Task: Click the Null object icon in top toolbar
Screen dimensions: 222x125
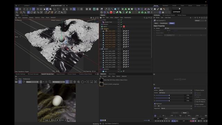Action: coord(102,9)
